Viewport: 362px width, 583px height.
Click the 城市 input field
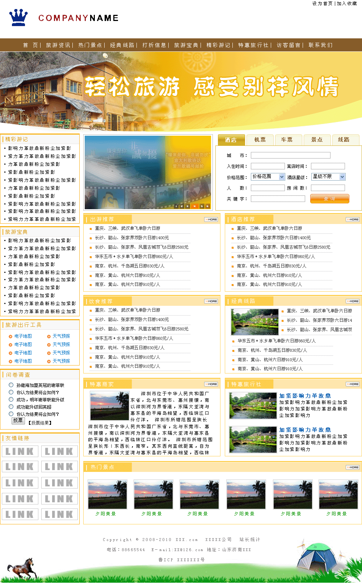click(290, 155)
